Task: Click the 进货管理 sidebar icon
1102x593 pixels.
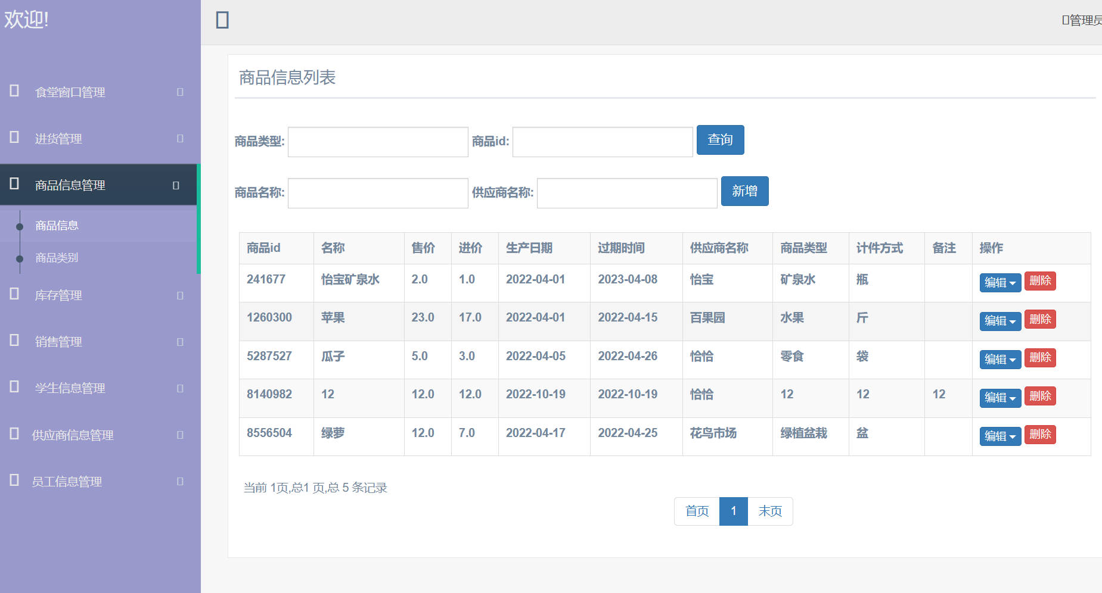Action: tap(13, 138)
